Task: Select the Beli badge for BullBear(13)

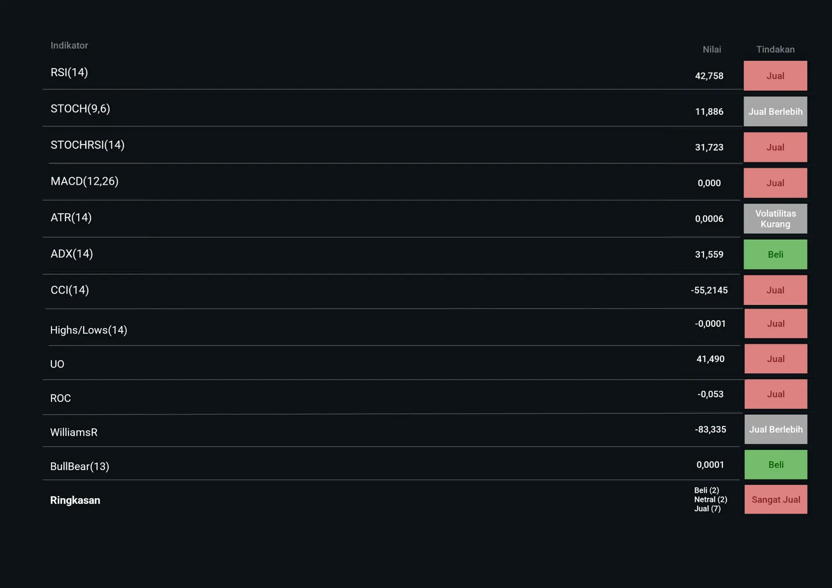Action: coord(776,464)
